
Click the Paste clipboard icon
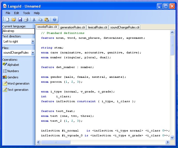click(x=46, y=20)
